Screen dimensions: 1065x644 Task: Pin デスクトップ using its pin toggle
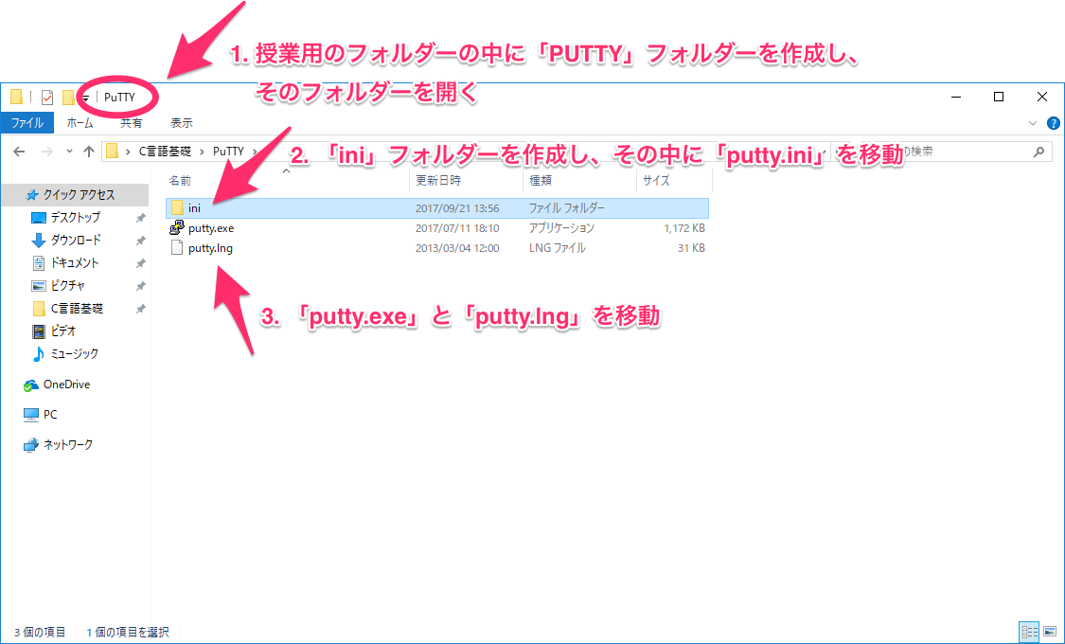[x=140, y=217]
